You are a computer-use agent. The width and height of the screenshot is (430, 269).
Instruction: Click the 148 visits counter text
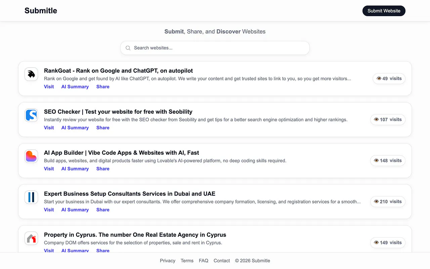point(391,160)
